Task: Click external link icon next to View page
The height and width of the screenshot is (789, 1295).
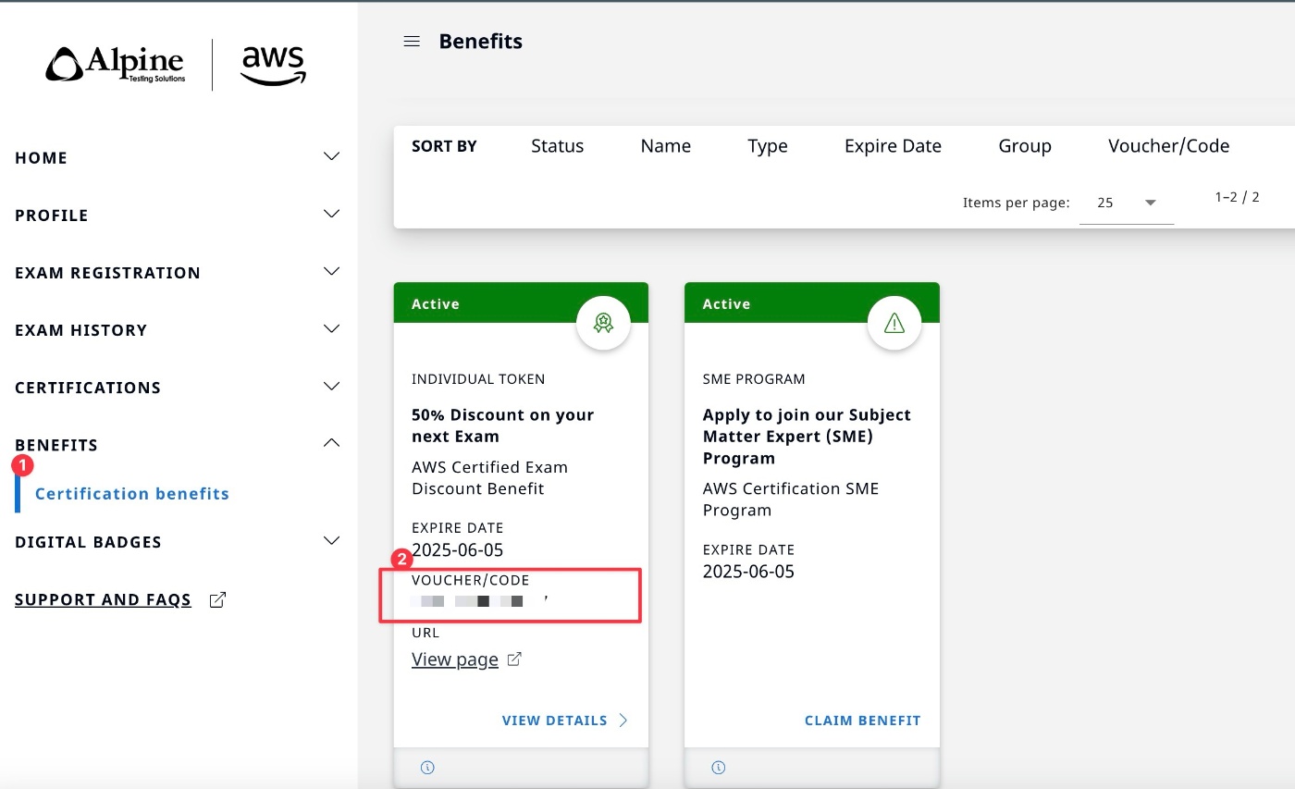Action: [515, 660]
